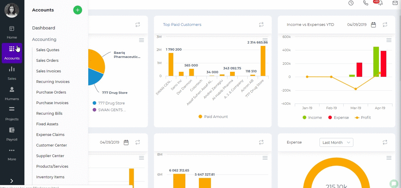Viewport: 401px width, 188px height.
Task: Expand the sidebar with bottom chevron
Action: (x=12, y=181)
